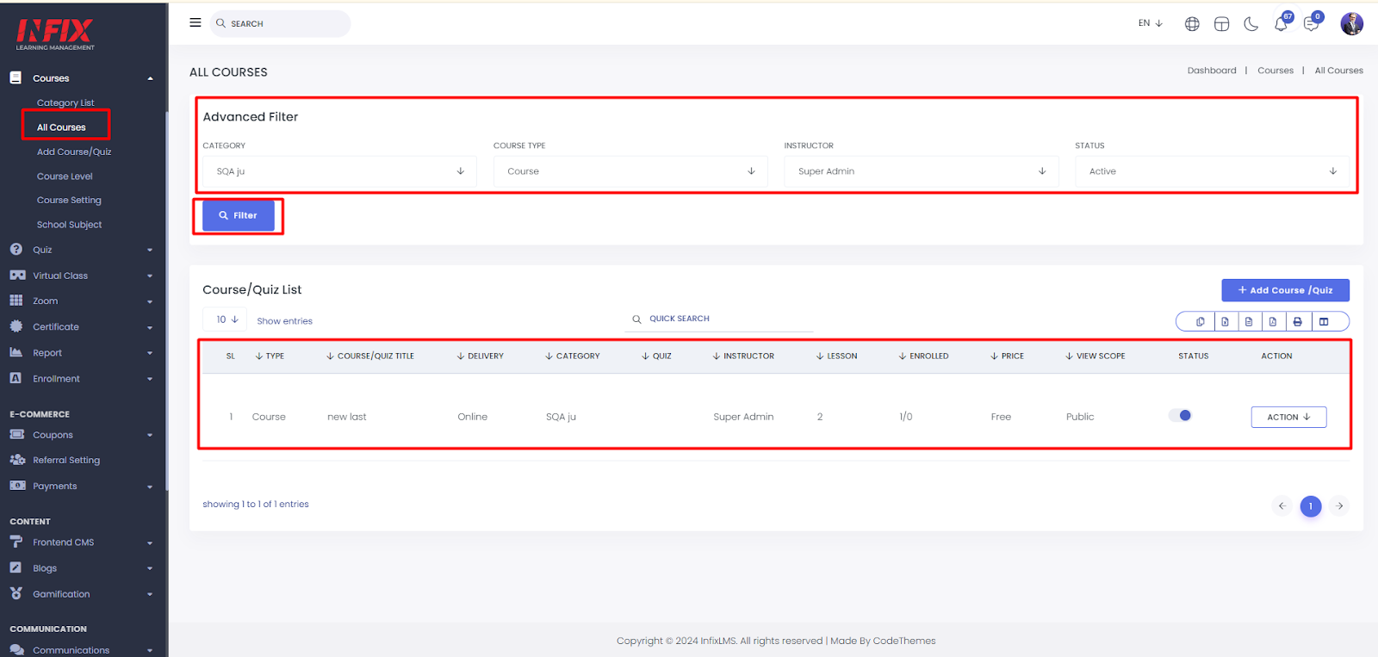This screenshot has width=1378, height=657.
Task: Open Add Course/Quiz sidebar item
Action: [74, 152]
